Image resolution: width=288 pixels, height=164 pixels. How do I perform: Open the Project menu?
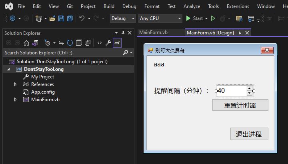tap(88, 6)
